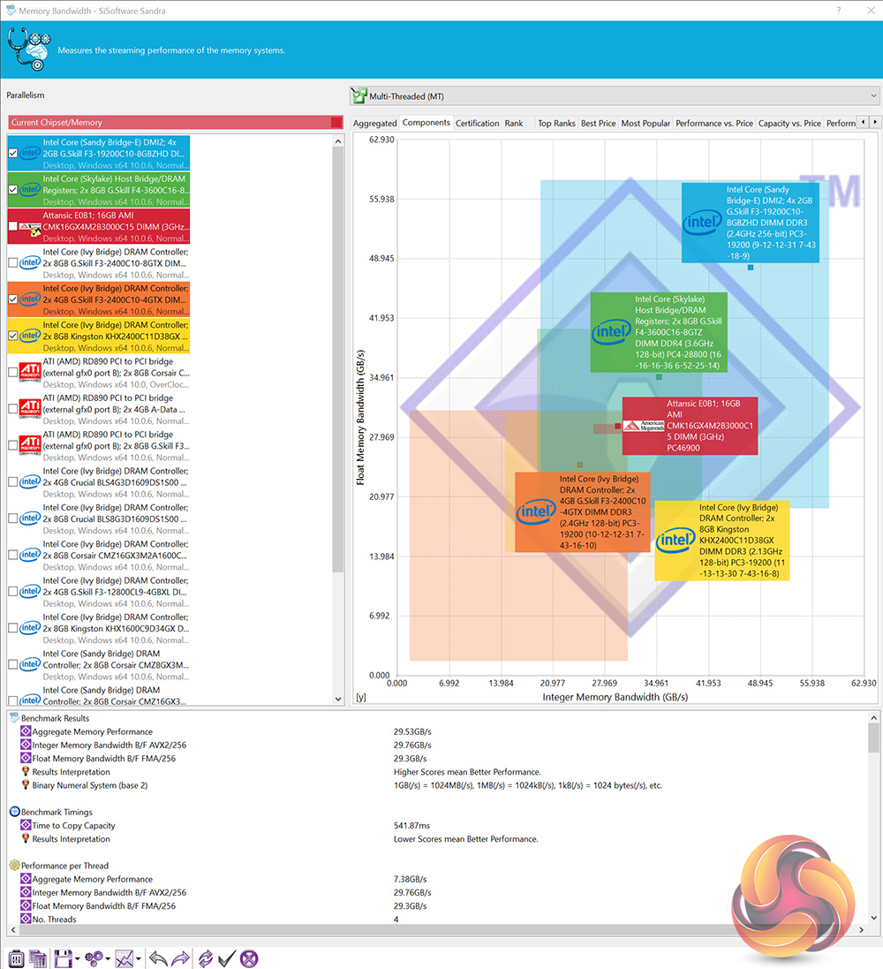
Task: Switch to the Certification tab
Action: click(x=477, y=123)
